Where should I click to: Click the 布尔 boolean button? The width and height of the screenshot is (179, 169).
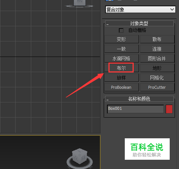click(x=121, y=68)
